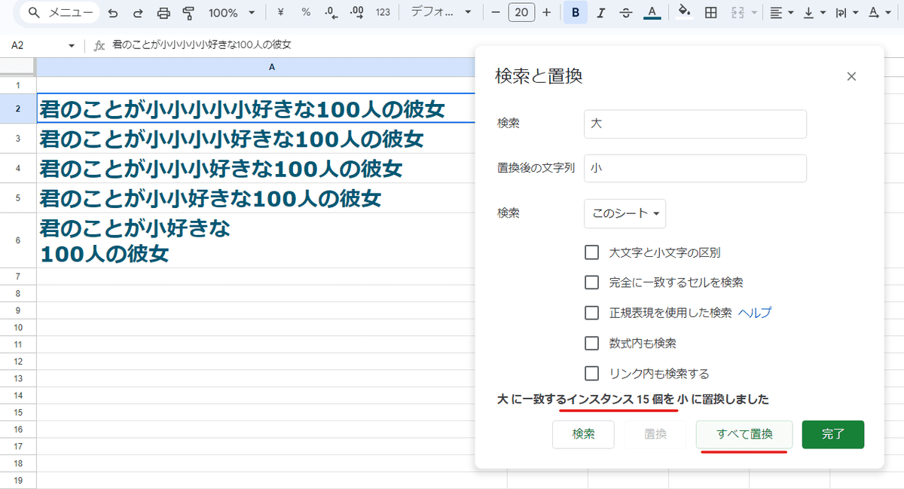Image resolution: width=904 pixels, height=489 pixels.
Task: Open the fill color bucket
Action: tap(685, 13)
